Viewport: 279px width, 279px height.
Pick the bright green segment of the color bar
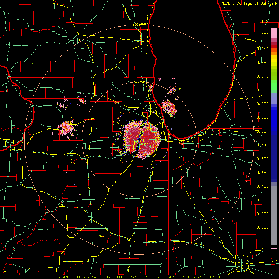[x=274, y=84]
